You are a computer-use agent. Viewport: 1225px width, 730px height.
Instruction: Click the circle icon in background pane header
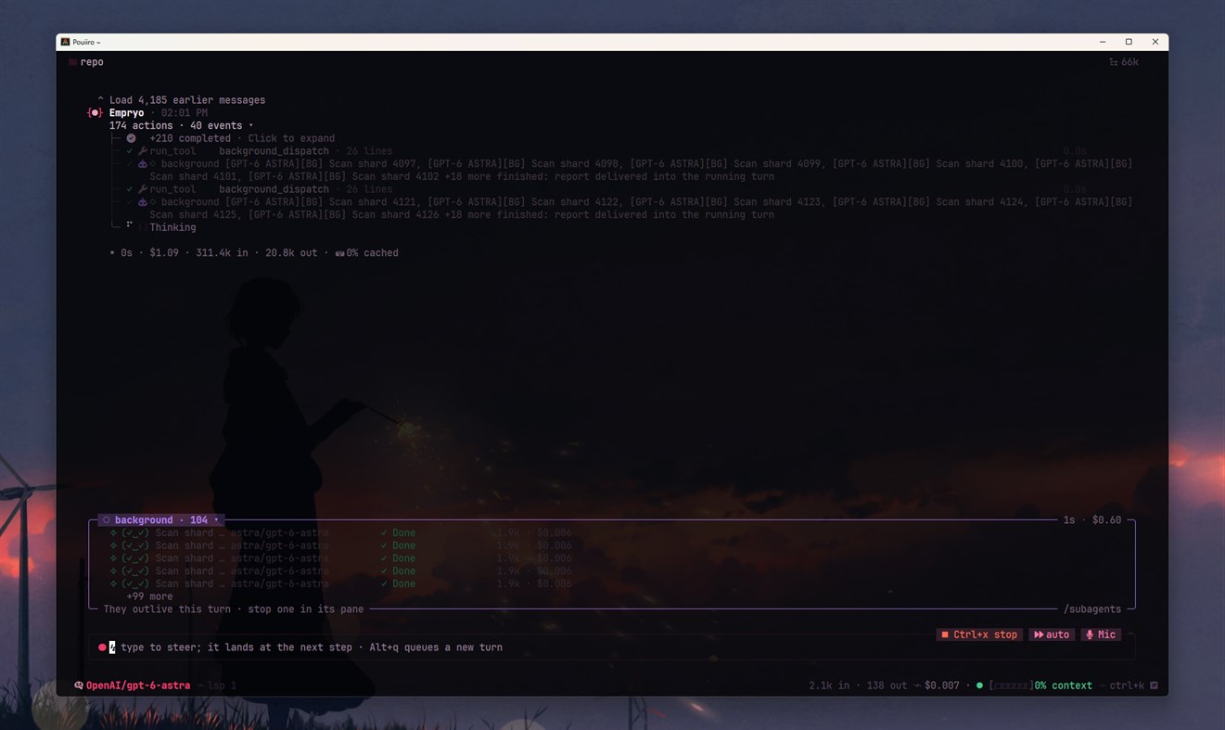click(106, 520)
